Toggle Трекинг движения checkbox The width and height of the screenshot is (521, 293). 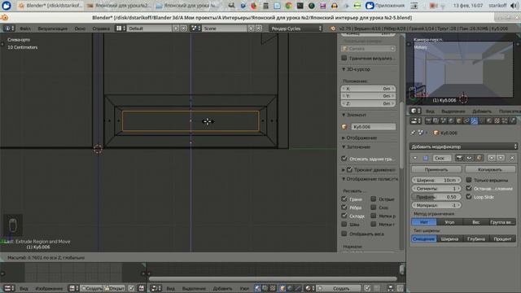click(349, 170)
